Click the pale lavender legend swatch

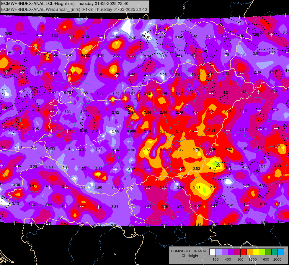(x=219, y=252)
